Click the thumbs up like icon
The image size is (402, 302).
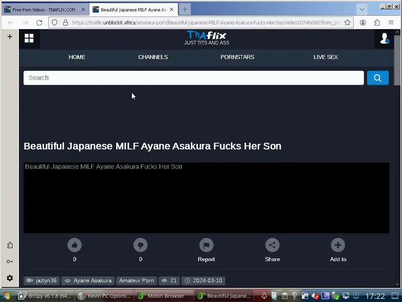pos(75,245)
